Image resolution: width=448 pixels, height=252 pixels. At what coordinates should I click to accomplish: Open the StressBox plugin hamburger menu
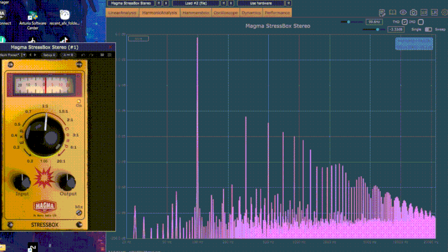click(110, 55)
